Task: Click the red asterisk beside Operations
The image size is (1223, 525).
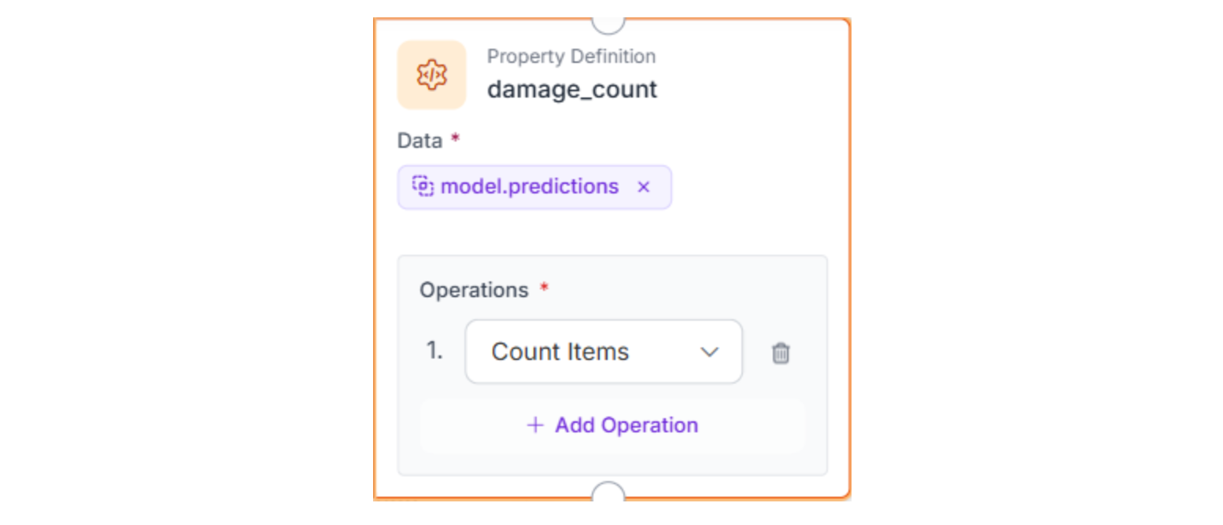Action: [544, 288]
